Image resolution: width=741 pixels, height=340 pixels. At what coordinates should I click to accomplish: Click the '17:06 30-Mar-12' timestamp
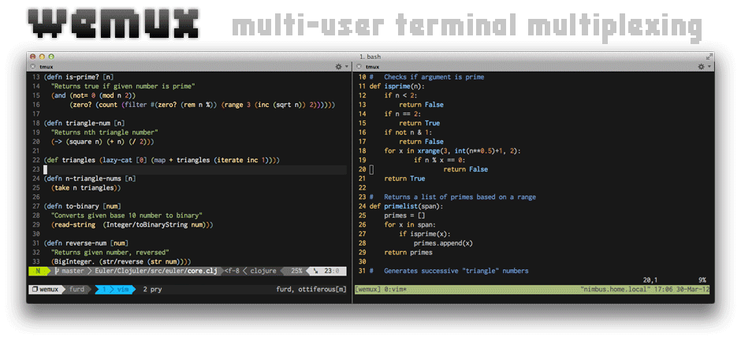point(682,289)
